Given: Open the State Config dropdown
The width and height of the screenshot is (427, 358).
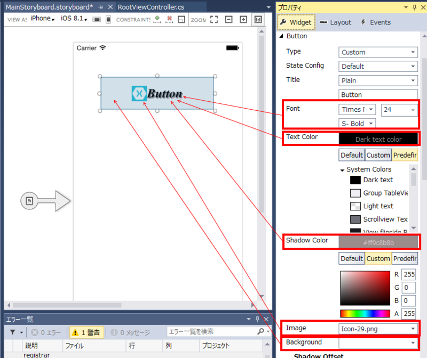Looking at the screenshot, I should (378, 67).
